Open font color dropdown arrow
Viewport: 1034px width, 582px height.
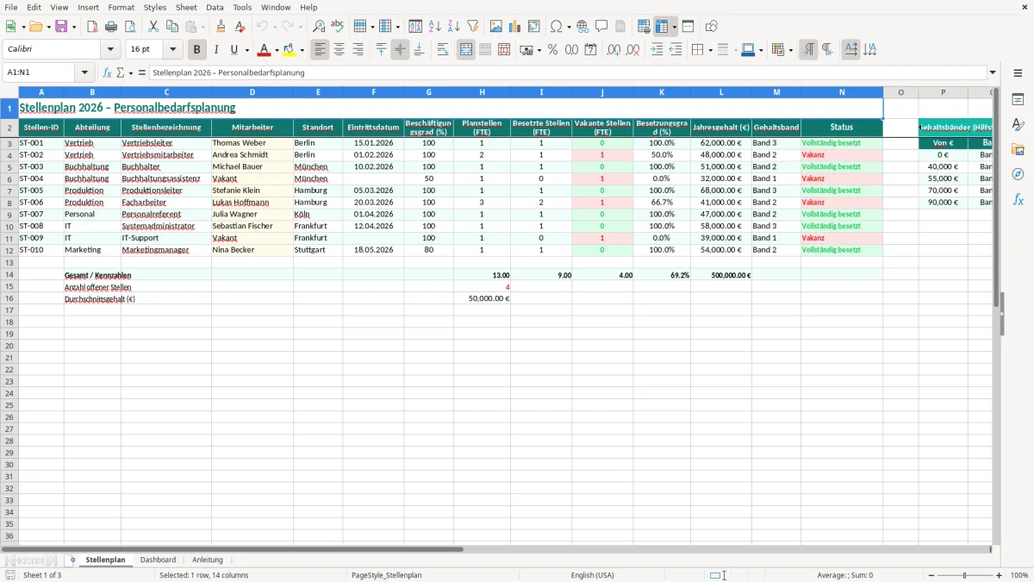coord(277,50)
